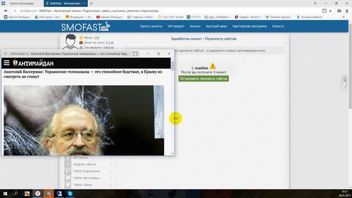Viewport: 352px width, 198px height.
Task: Open the Visa QIWI Wallet bookmark
Action: pyautogui.click(x=171, y=17)
